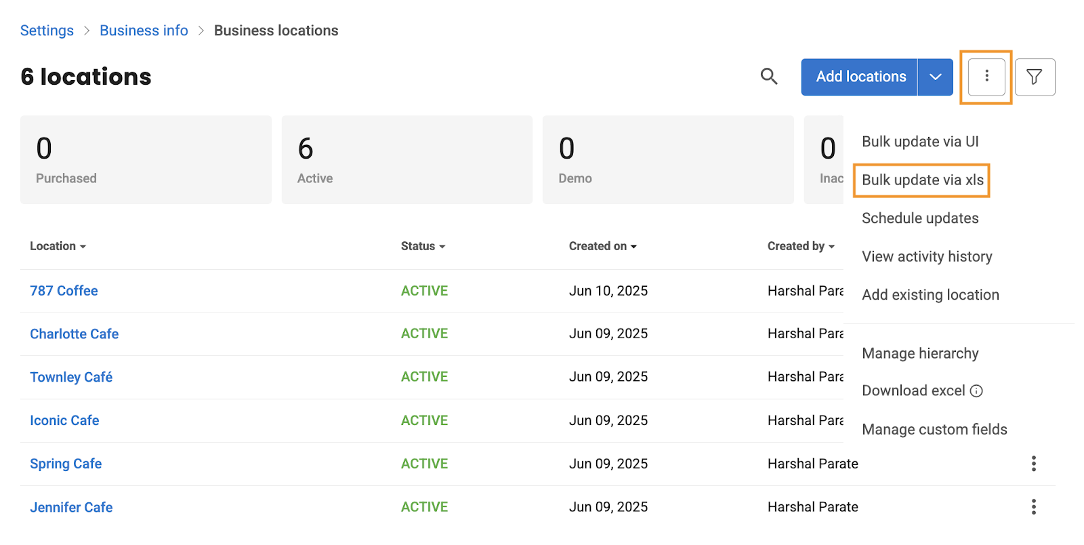Choose Download excel menu item
This screenshot has height=545, width=1084.
pyautogui.click(x=913, y=390)
